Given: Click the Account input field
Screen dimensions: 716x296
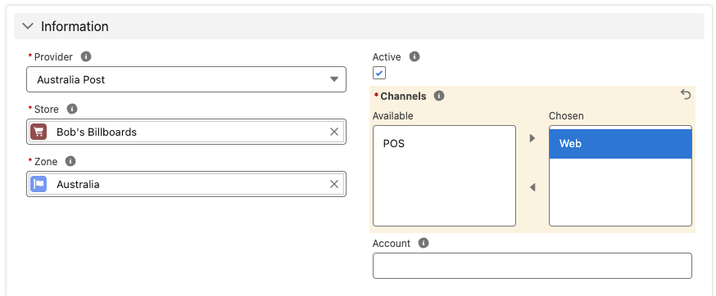Looking at the screenshot, I should pos(532,266).
